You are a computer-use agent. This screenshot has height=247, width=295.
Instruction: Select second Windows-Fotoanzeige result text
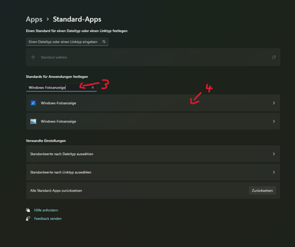pos(59,121)
